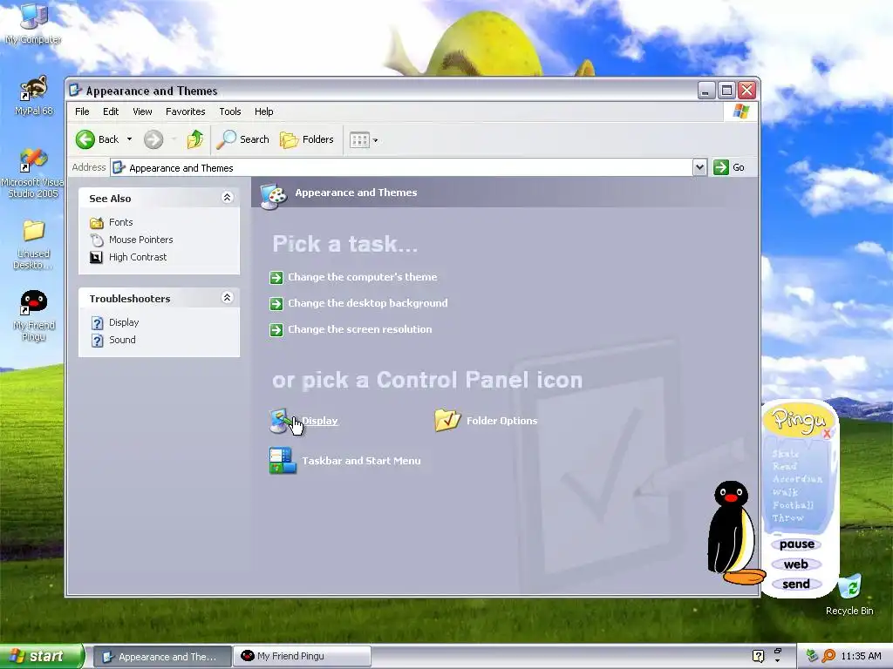Toggle the Folders pane button
The height and width of the screenshot is (669, 893).
pos(306,139)
